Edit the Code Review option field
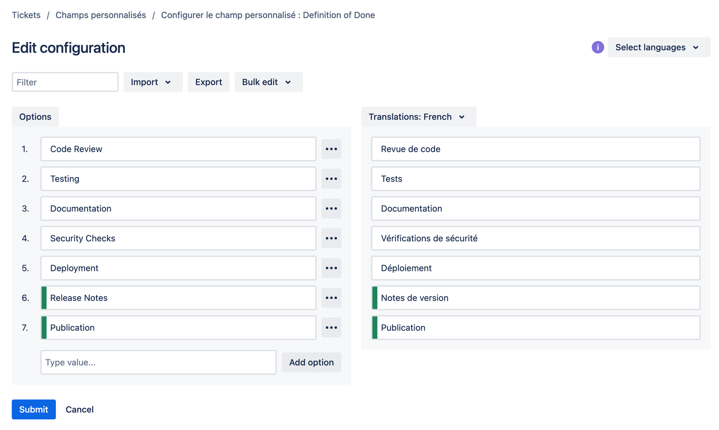 click(x=178, y=149)
